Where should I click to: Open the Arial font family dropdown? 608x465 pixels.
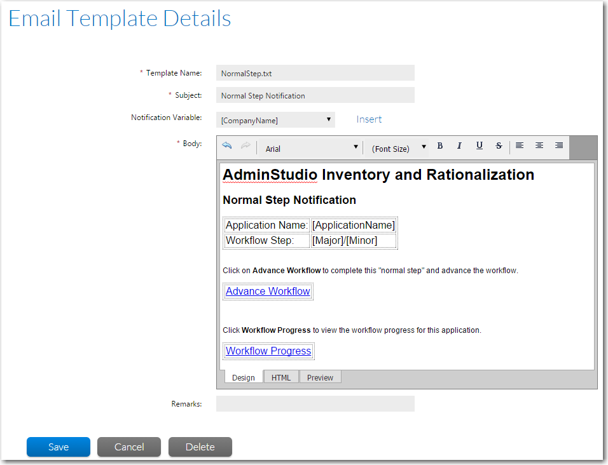tap(312, 148)
